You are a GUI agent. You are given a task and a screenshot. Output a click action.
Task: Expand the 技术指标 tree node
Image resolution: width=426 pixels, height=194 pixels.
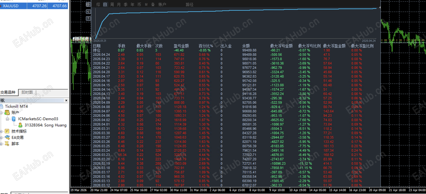pos(1,131)
